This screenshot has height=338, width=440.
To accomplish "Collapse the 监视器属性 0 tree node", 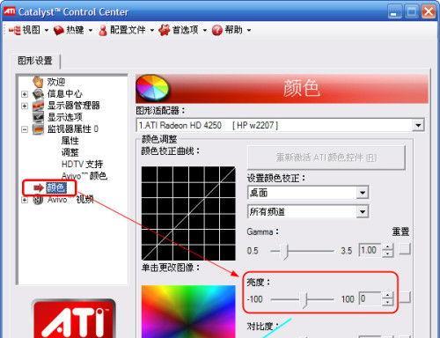I will tap(25, 129).
